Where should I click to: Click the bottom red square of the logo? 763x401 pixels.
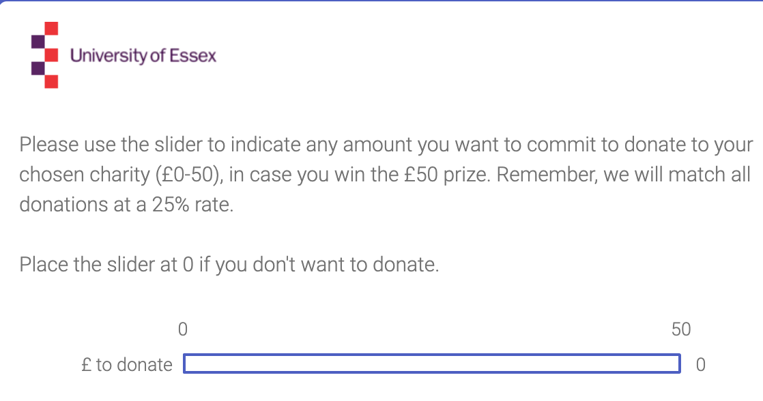coord(52,82)
